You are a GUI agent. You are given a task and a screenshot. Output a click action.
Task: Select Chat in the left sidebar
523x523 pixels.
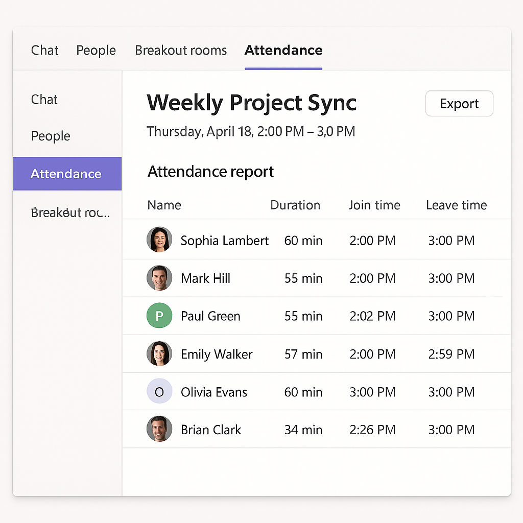click(x=44, y=100)
